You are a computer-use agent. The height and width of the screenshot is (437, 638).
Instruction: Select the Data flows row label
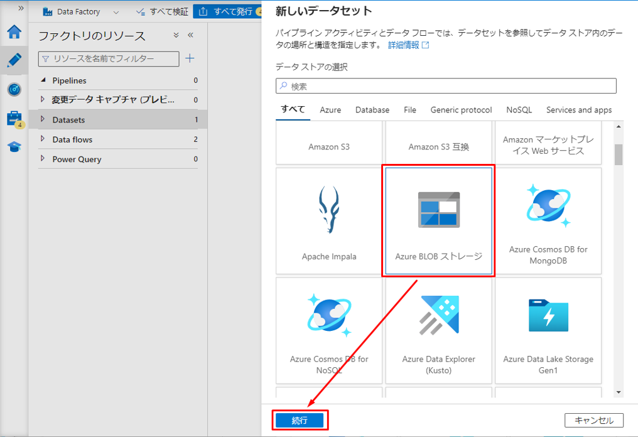pos(72,139)
